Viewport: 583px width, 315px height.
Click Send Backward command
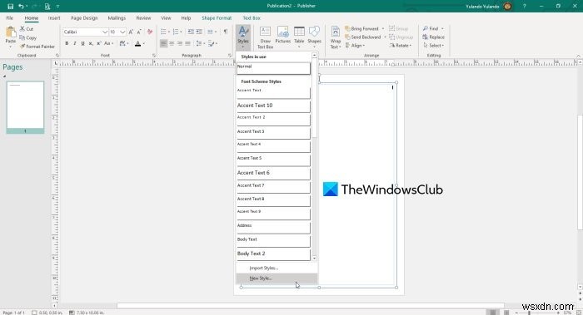pos(362,37)
